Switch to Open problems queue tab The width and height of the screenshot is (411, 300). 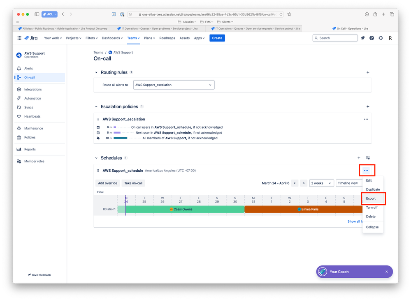[x=158, y=28]
